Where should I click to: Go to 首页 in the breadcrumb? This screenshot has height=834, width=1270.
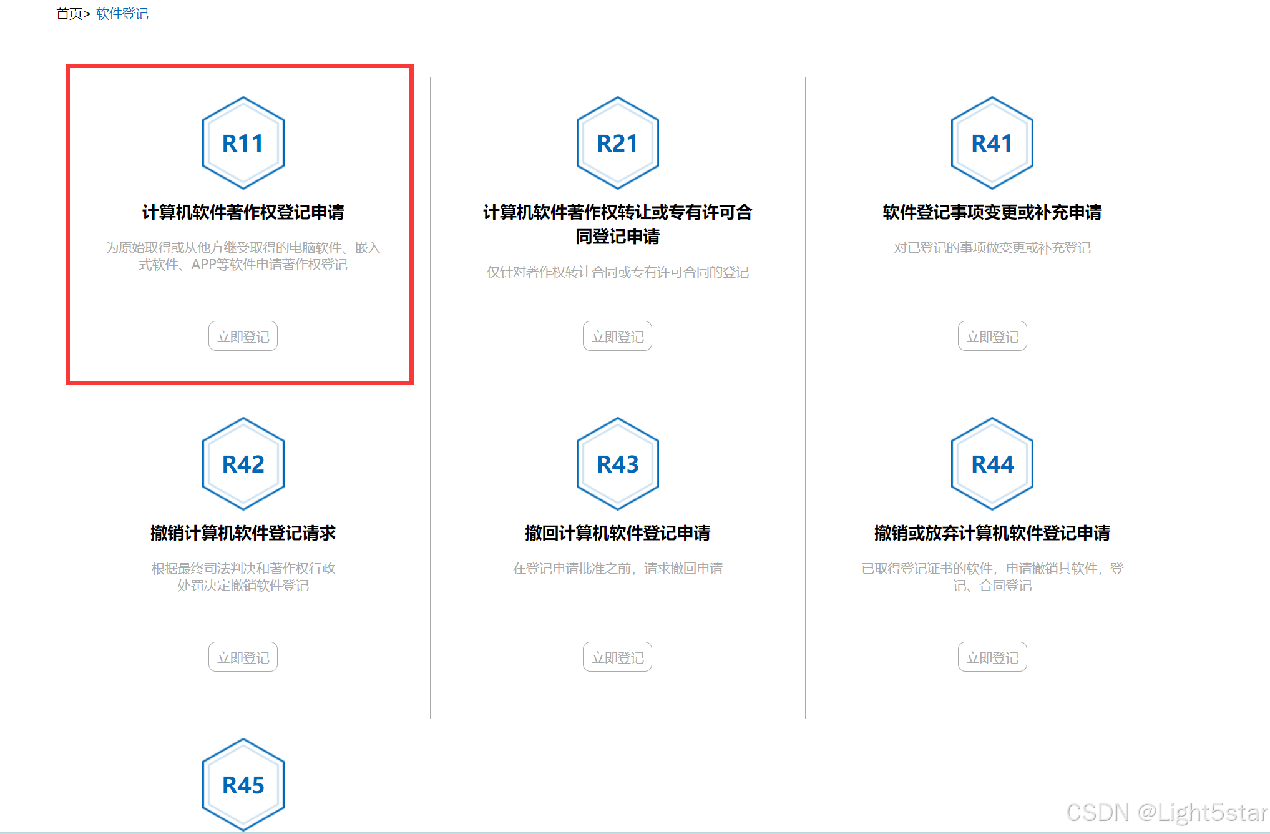[x=69, y=14]
